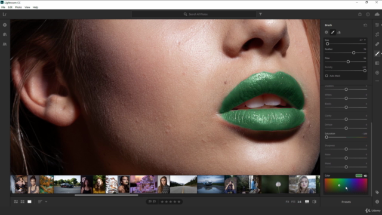Click the Sharpness slider handle
This screenshot has width=382, height=215.
346,149
